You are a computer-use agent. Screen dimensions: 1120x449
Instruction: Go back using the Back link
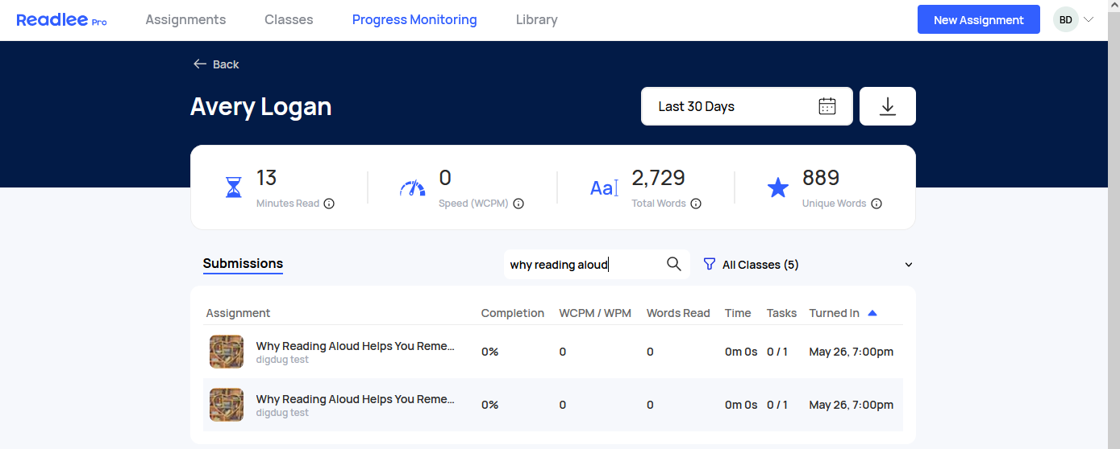click(x=216, y=64)
